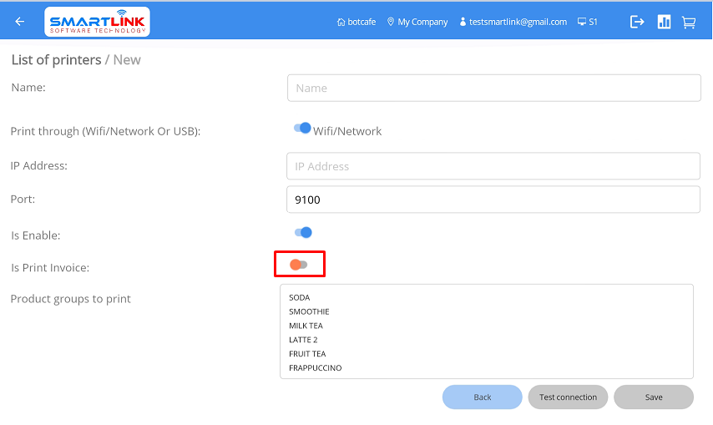Select SODA in product groups list
The image size is (713, 425).
pos(300,297)
